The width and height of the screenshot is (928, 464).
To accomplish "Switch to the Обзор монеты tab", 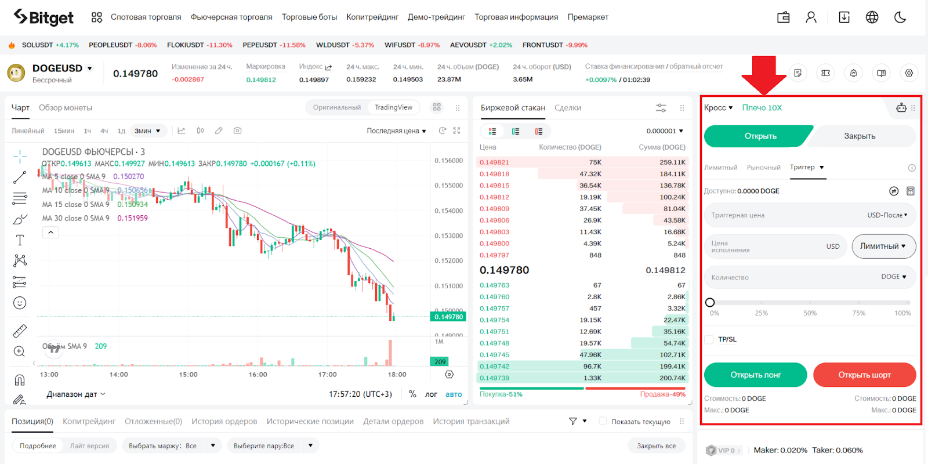I will (x=66, y=108).
